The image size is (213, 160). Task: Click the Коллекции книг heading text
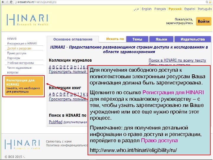coord(65,88)
